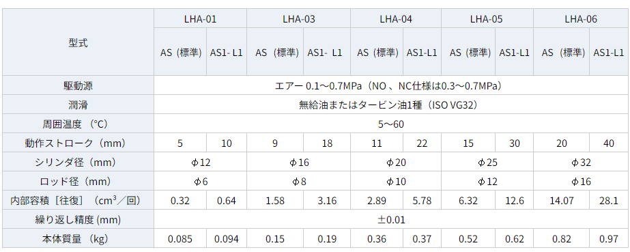Screen dimensions: 630x252
Task: Select the 本体質量 (kg) row label
Action: pos(78,239)
